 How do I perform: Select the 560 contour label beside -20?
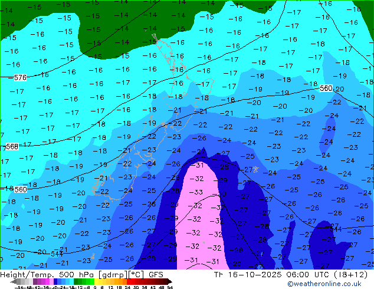326,88
